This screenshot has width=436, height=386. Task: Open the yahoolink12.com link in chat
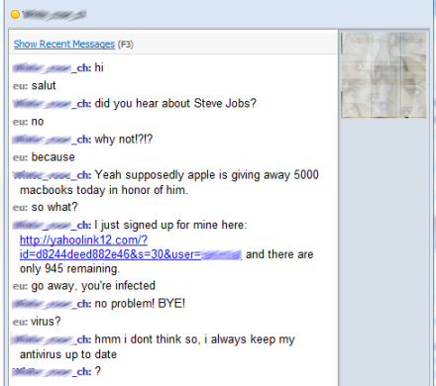click(x=131, y=247)
